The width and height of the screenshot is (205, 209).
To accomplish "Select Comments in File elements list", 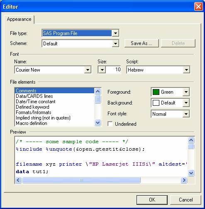I will tap(55, 91).
